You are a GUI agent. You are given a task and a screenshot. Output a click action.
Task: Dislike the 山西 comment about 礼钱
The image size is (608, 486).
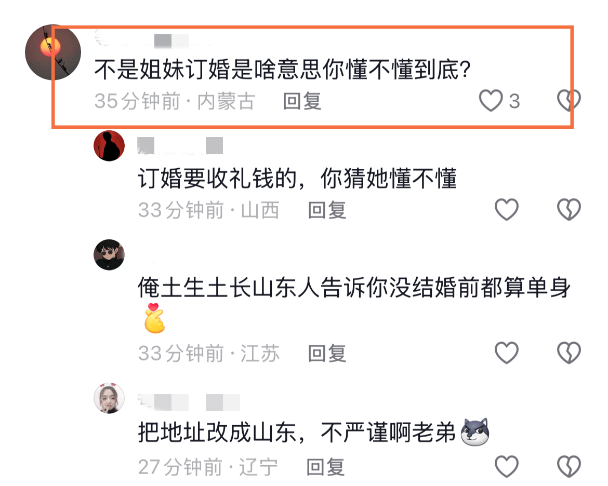coord(569,210)
